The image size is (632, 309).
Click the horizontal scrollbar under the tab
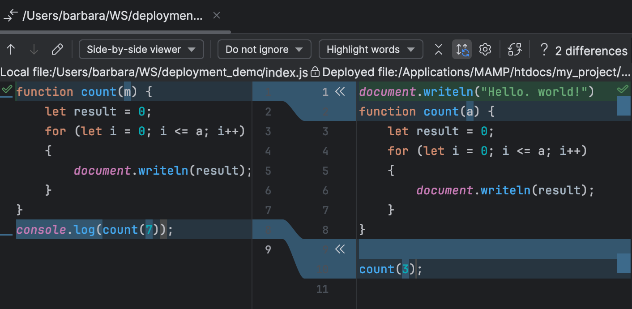(x=115, y=32)
